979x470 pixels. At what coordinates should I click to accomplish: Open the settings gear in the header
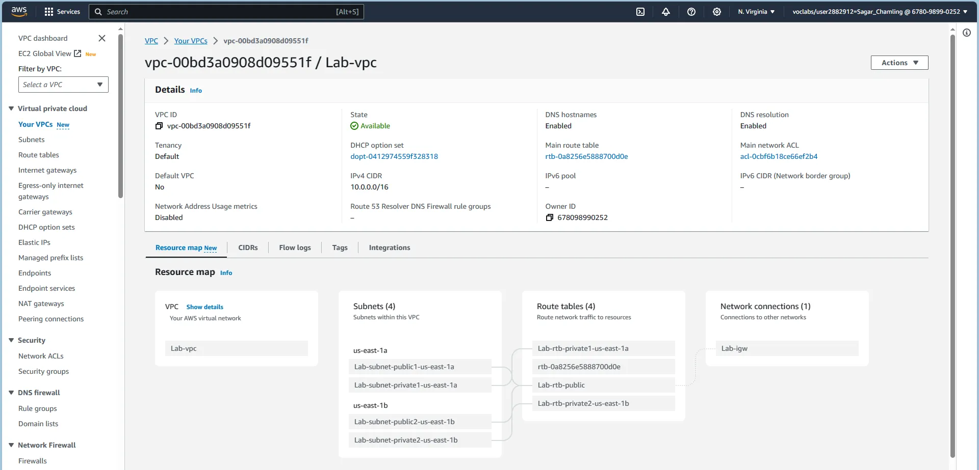click(717, 12)
